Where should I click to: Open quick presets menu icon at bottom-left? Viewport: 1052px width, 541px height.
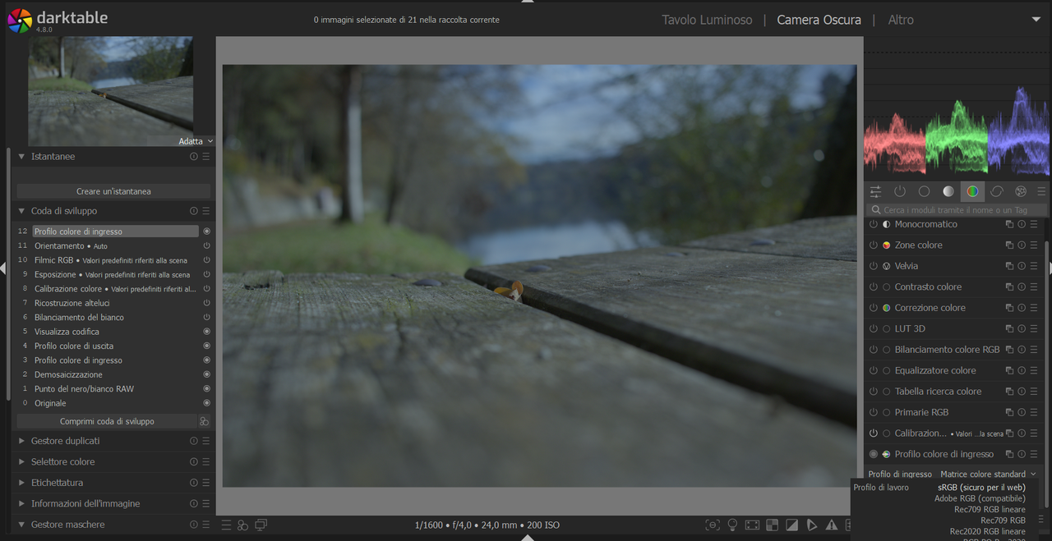226,525
